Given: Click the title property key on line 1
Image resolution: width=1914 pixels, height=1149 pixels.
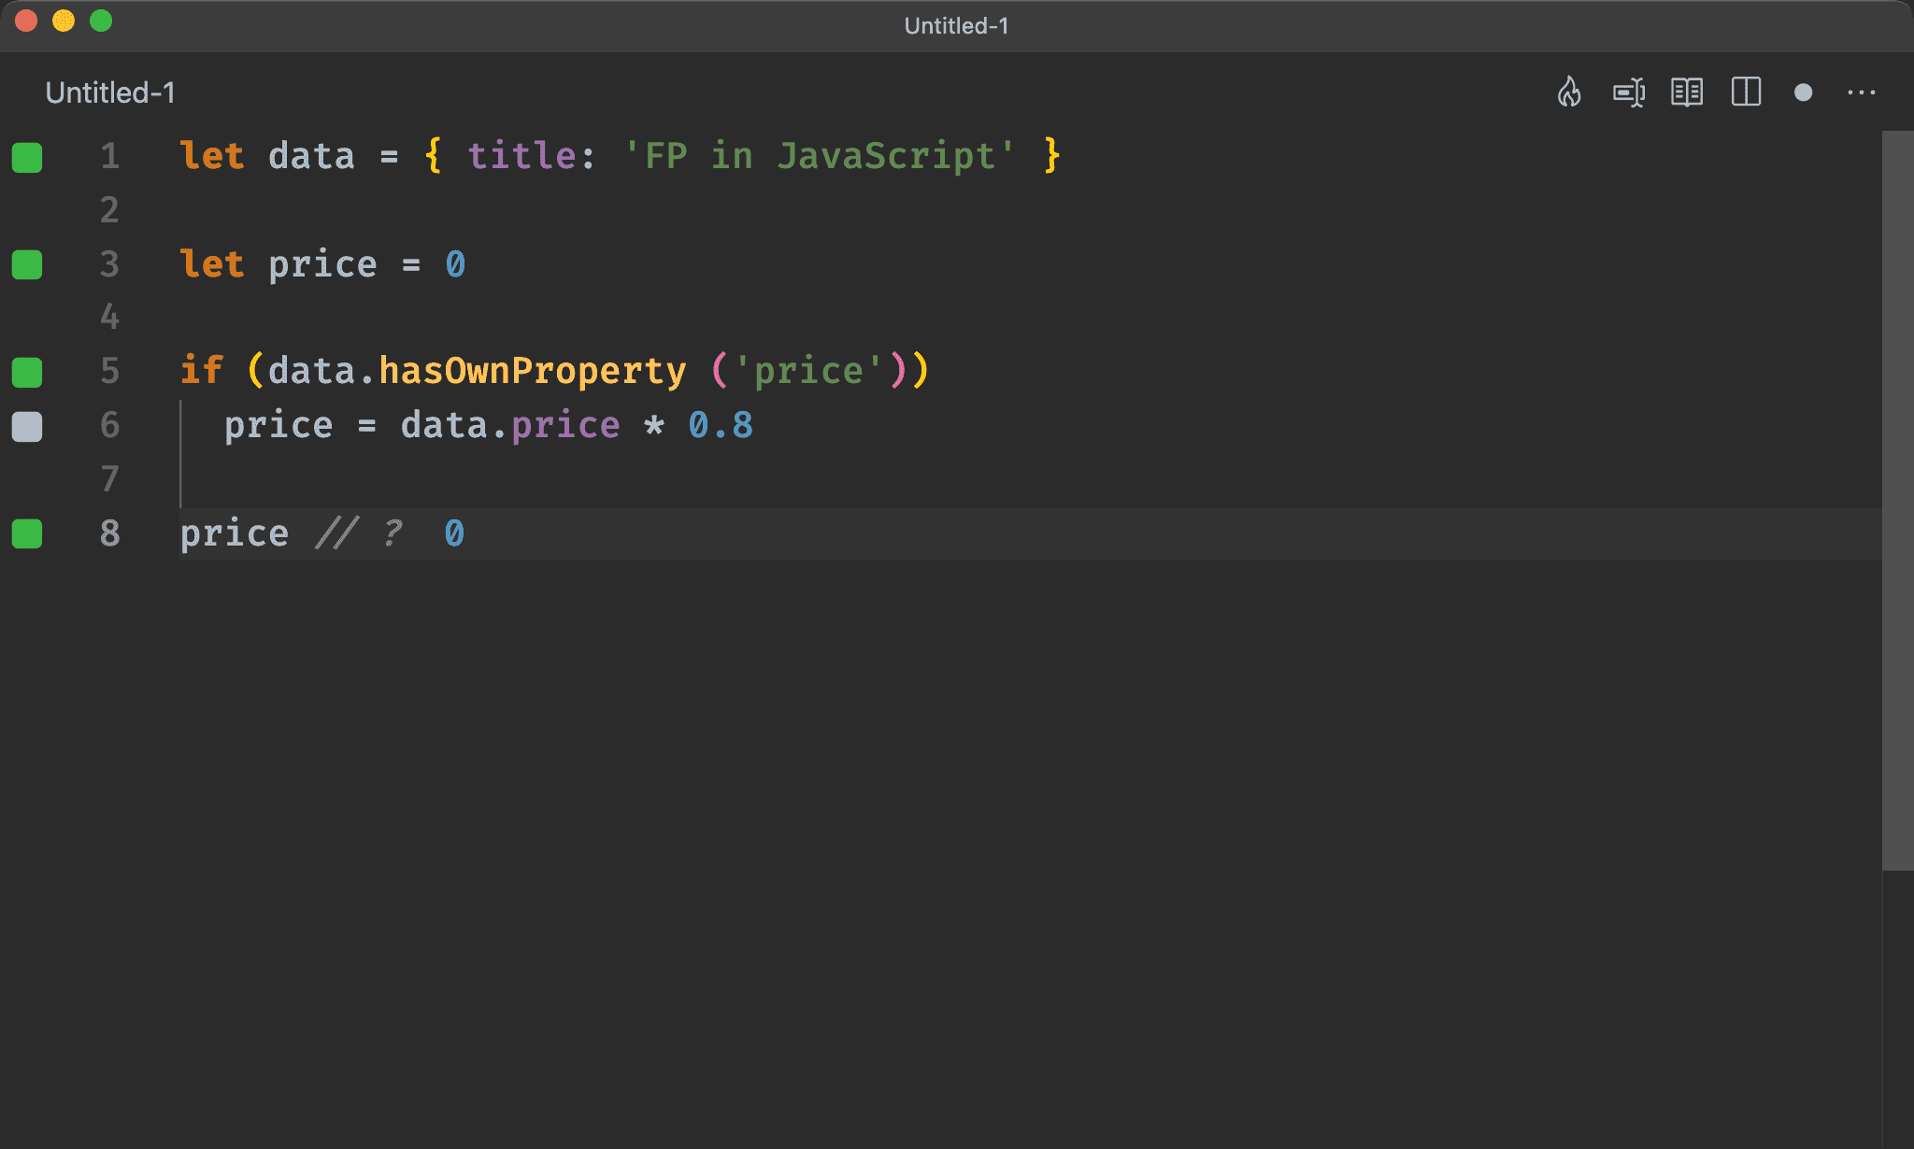Looking at the screenshot, I should [521, 155].
